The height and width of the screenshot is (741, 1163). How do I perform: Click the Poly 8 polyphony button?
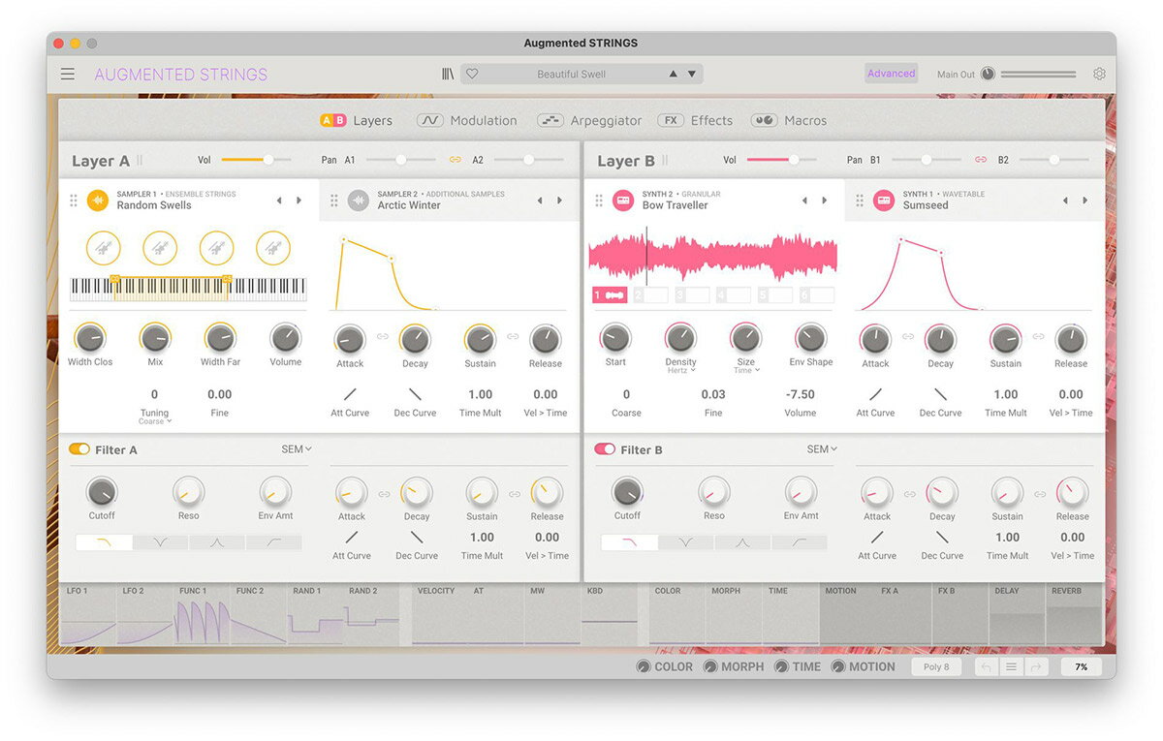point(936,666)
